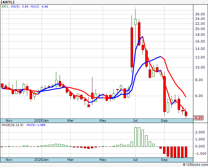The image size is (208, 167).
Task: Click the 26.00 price axis label
Action: (x=200, y=14)
